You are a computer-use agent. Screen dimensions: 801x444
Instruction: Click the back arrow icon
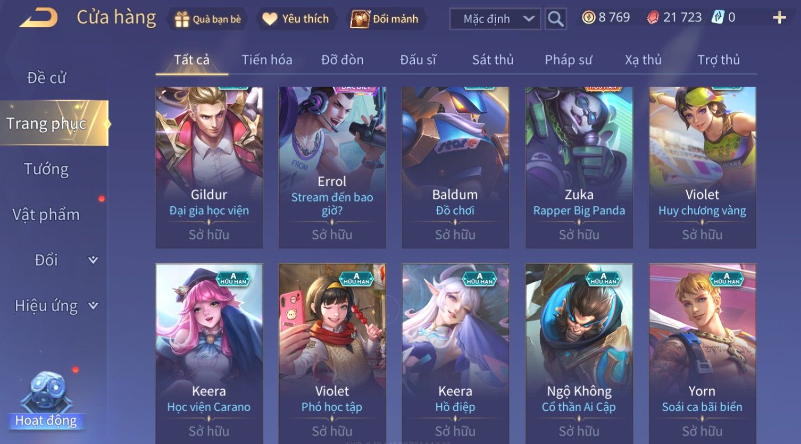point(39,18)
